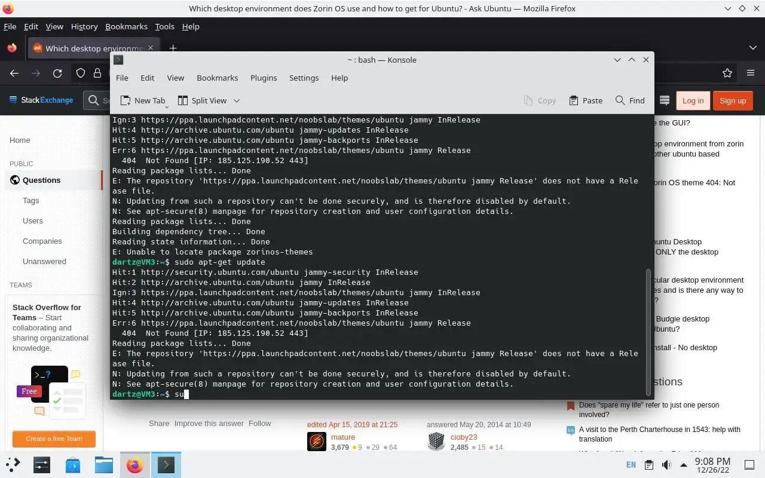Open Companies in the sidebar
The width and height of the screenshot is (765, 478).
(42, 241)
